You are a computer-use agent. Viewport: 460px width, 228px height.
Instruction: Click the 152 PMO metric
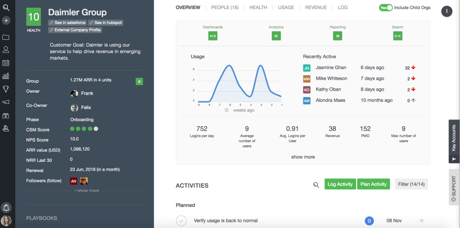coord(365,132)
